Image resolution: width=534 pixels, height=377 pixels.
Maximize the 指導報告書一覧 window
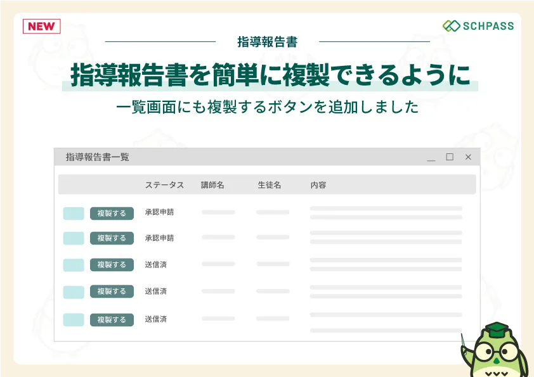[450, 157]
